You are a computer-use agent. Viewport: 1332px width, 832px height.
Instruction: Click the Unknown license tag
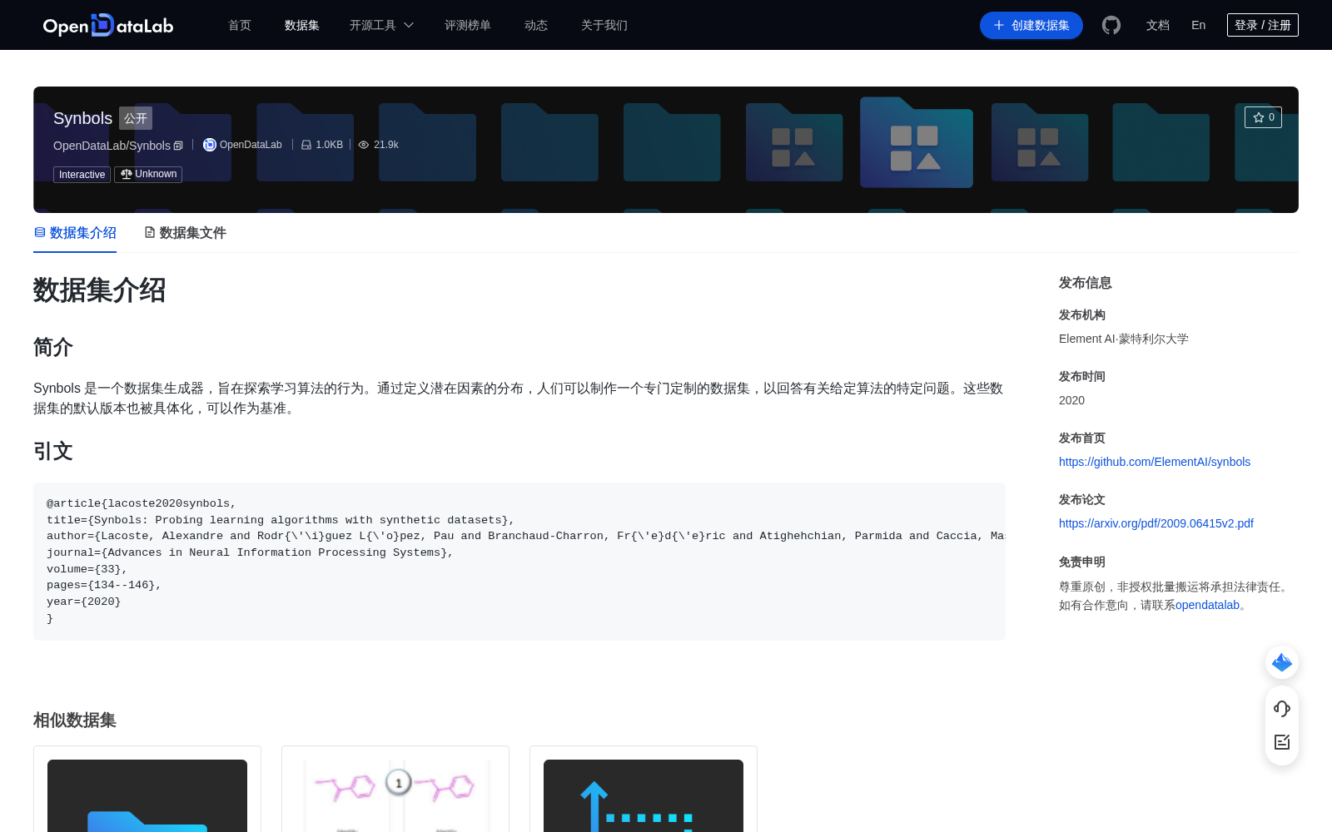pyautogui.click(x=148, y=174)
